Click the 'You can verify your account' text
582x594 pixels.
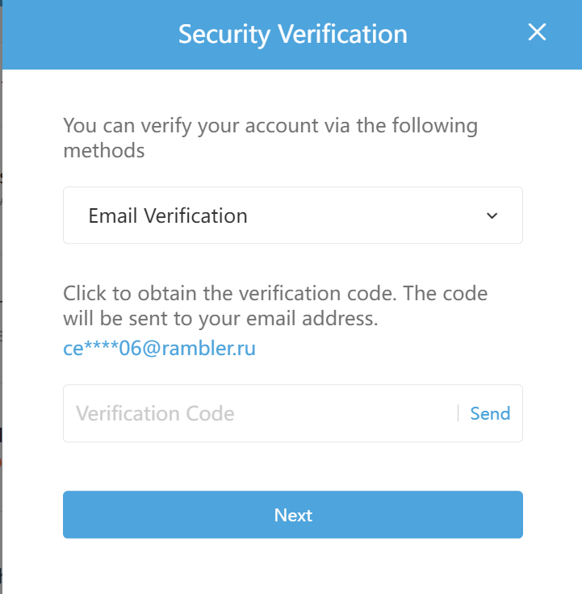pos(202,126)
